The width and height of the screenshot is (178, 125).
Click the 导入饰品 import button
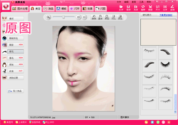15,91
